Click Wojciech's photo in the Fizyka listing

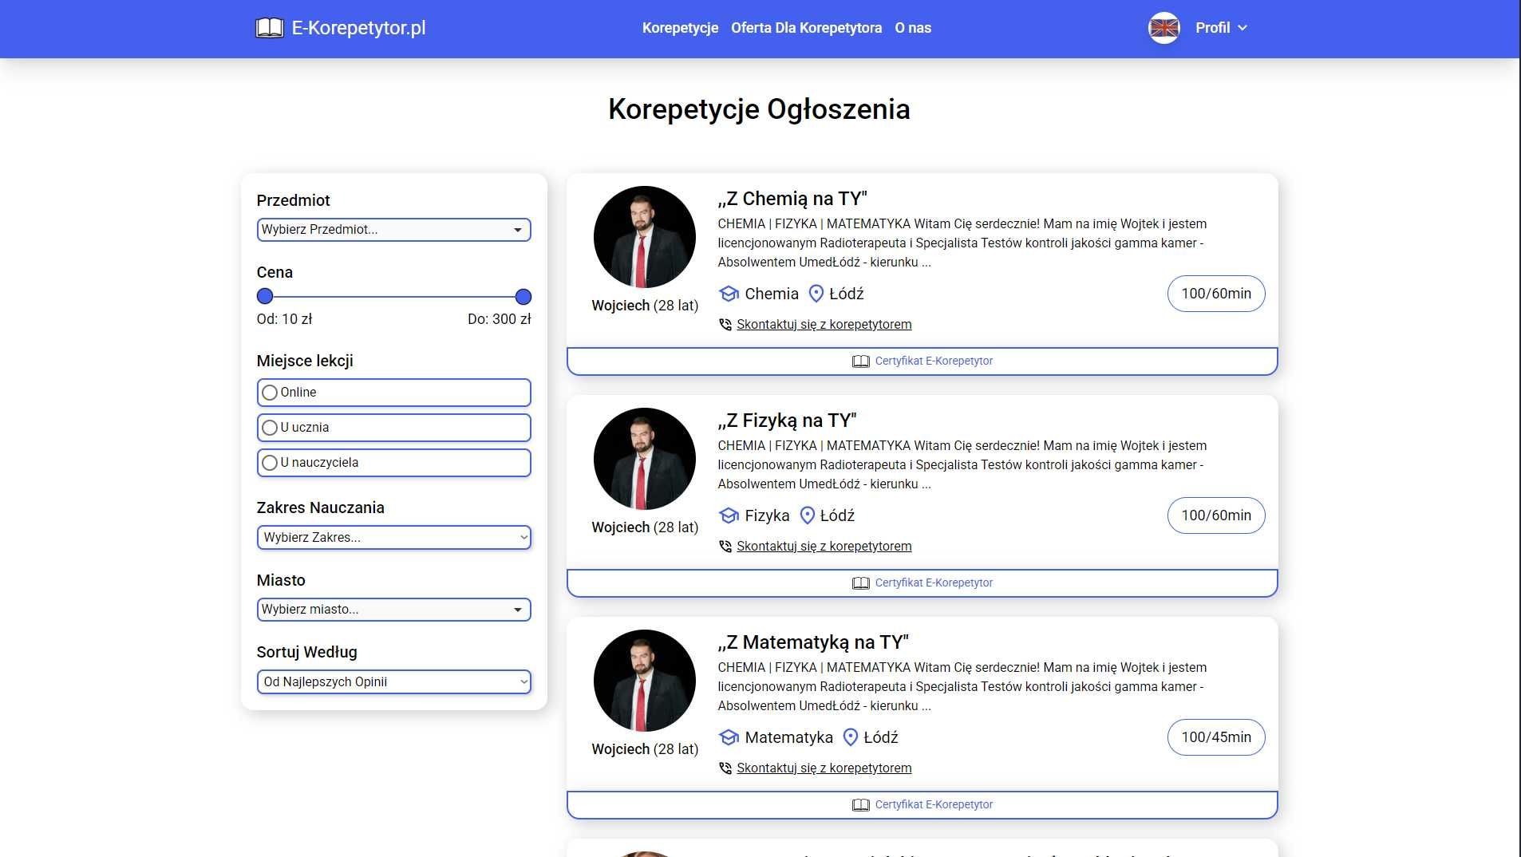coord(645,459)
